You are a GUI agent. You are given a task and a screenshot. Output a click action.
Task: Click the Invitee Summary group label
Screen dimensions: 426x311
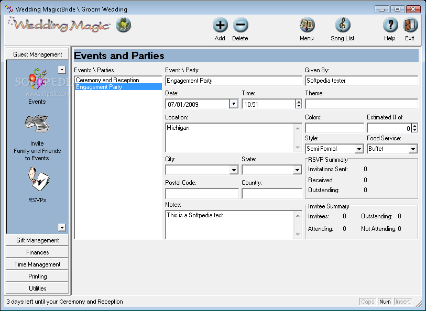point(329,206)
